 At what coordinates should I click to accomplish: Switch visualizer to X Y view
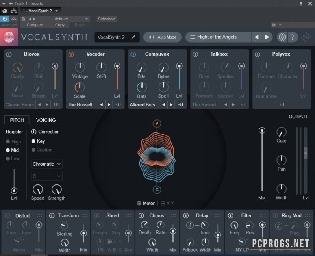click(x=167, y=203)
